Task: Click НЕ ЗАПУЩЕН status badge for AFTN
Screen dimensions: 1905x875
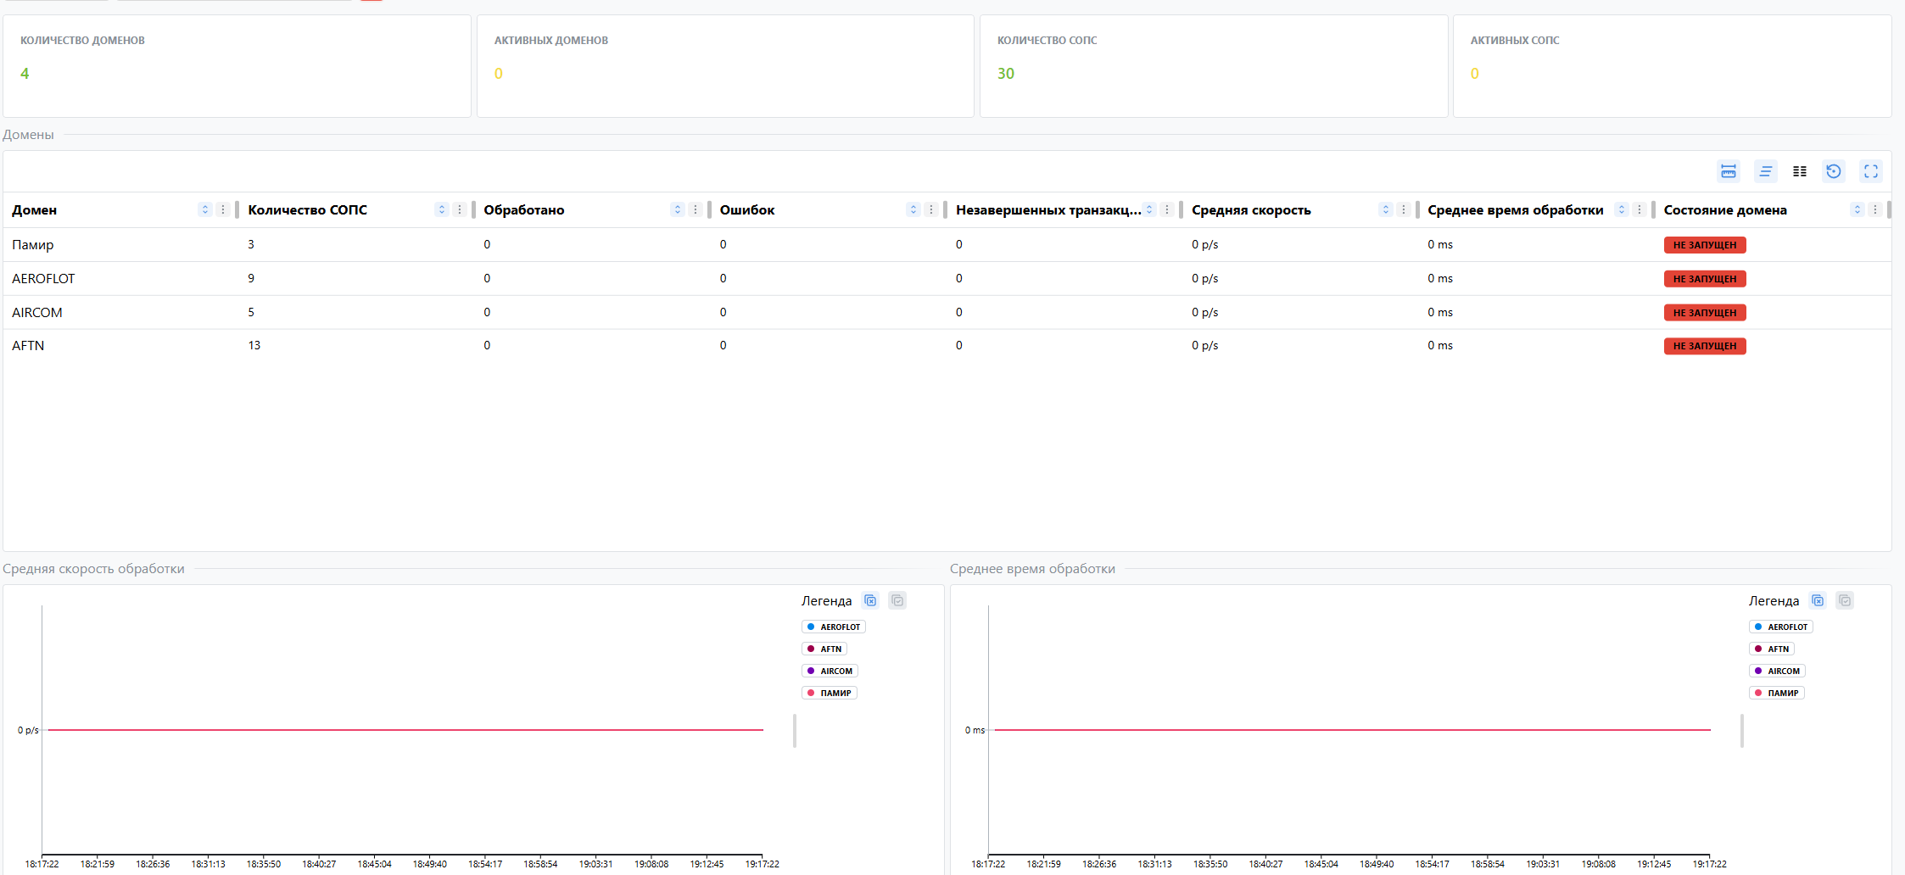Action: [x=1704, y=346]
